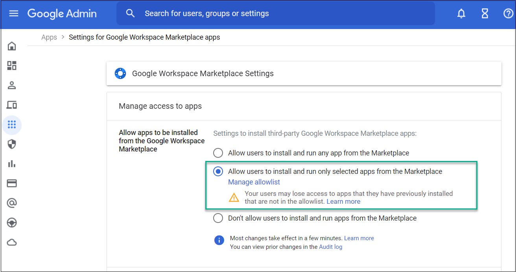Open tasks hourglass icon
Screen dimensions: 516x272
[x=485, y=13]
